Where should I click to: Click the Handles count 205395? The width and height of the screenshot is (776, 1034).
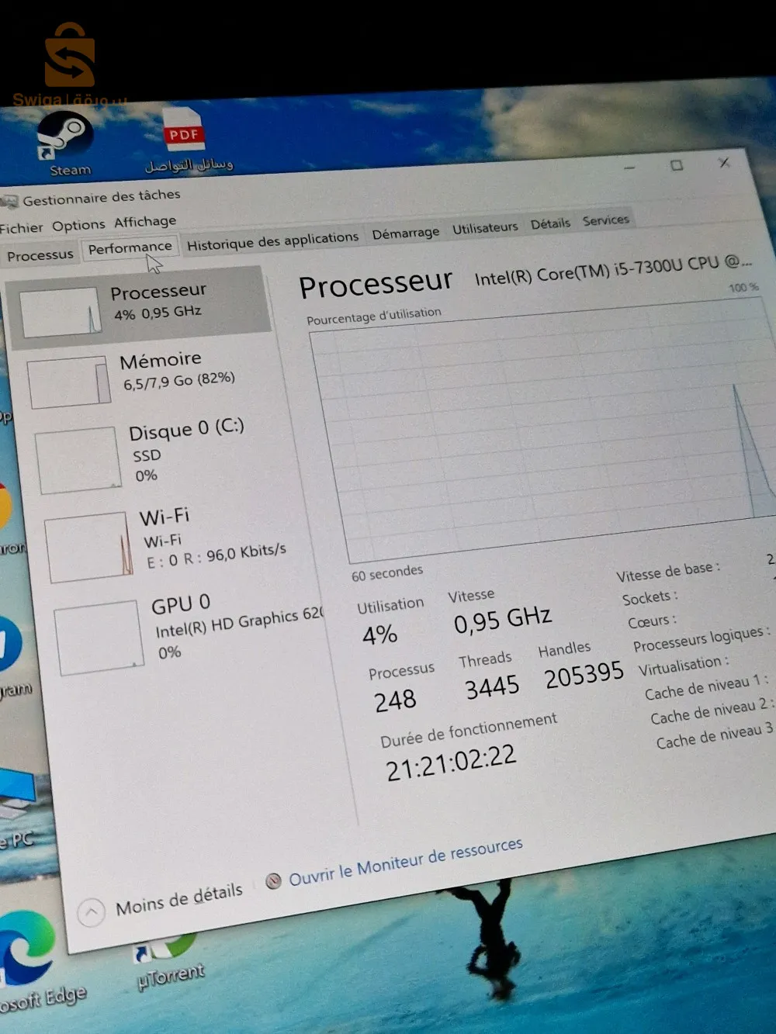(x=584, y=674)
